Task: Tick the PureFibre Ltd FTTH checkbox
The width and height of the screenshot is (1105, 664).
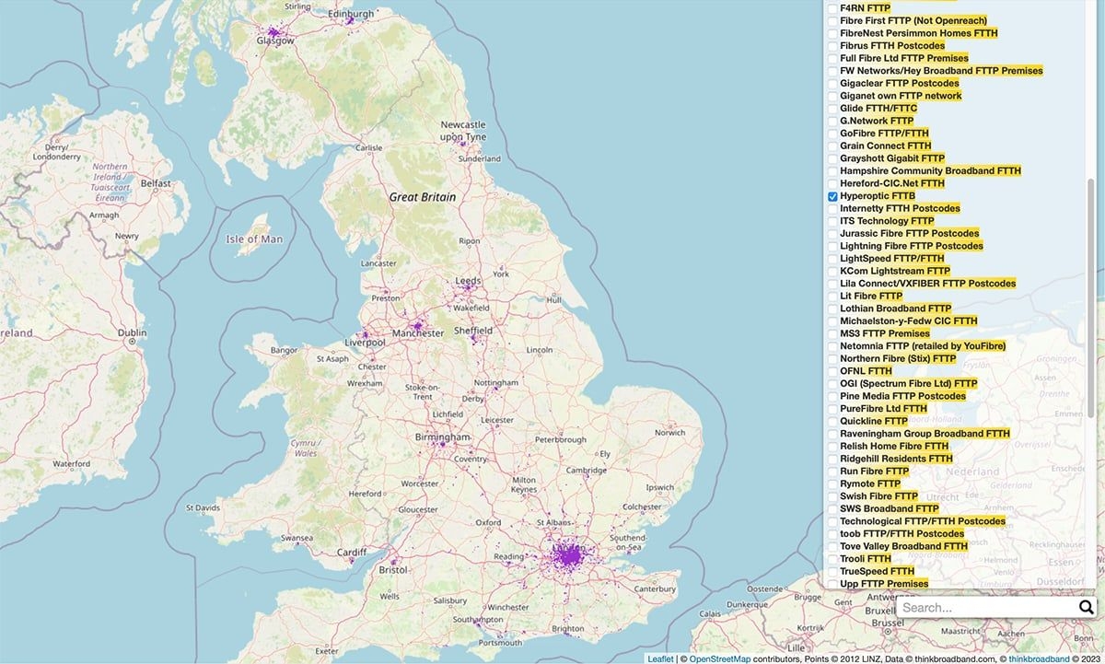Action: point(832,409)
